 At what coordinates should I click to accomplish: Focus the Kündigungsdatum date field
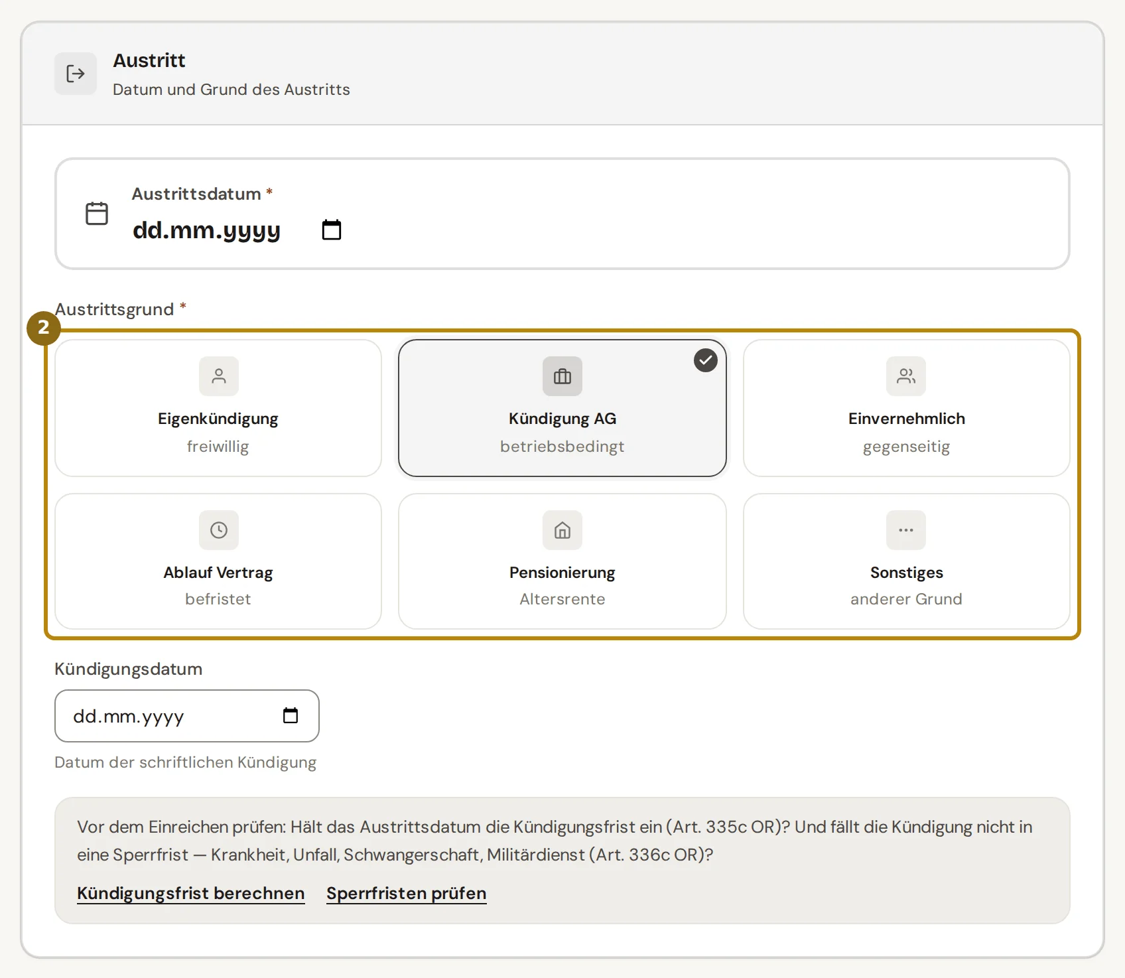point(187,716)
